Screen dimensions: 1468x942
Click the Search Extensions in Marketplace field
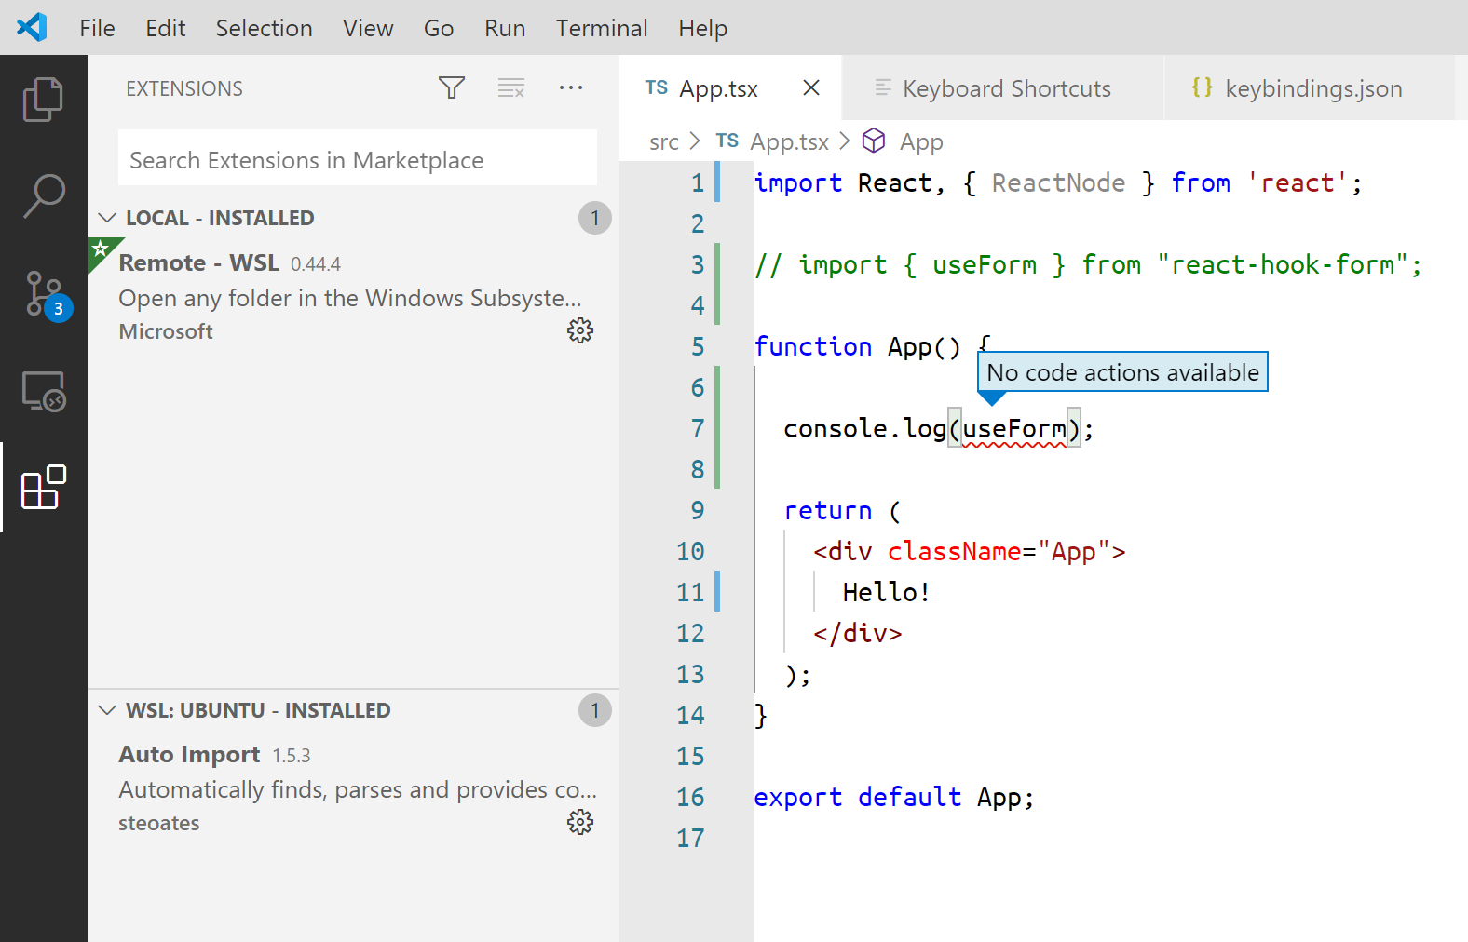(358, 160)
